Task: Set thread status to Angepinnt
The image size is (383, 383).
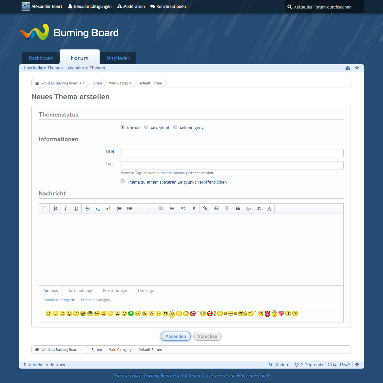Action: coord(146,127)
